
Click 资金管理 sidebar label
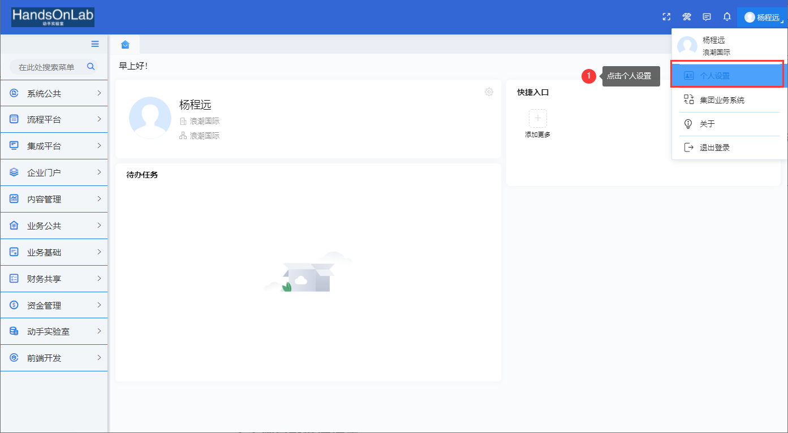tap(44, 305)
